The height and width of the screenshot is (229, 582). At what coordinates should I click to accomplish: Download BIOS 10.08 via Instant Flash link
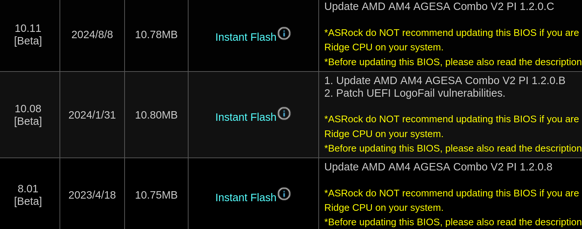coord(246,117)
